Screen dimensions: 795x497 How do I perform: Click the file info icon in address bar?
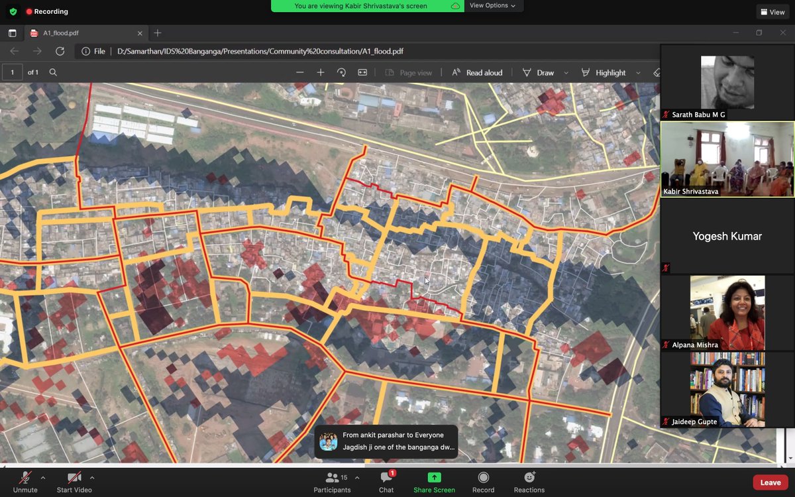[85, 51]
